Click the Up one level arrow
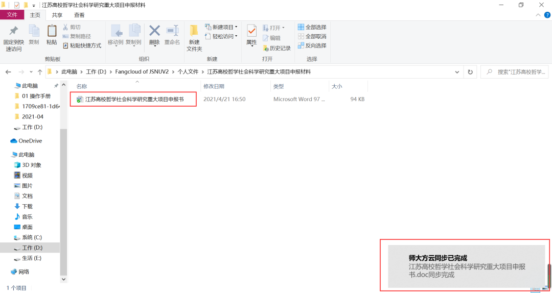 [40, 72]
